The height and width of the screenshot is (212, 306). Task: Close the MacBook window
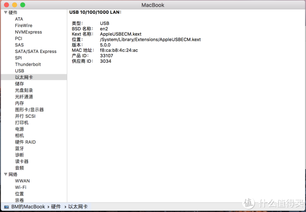[x=7, y=5]
